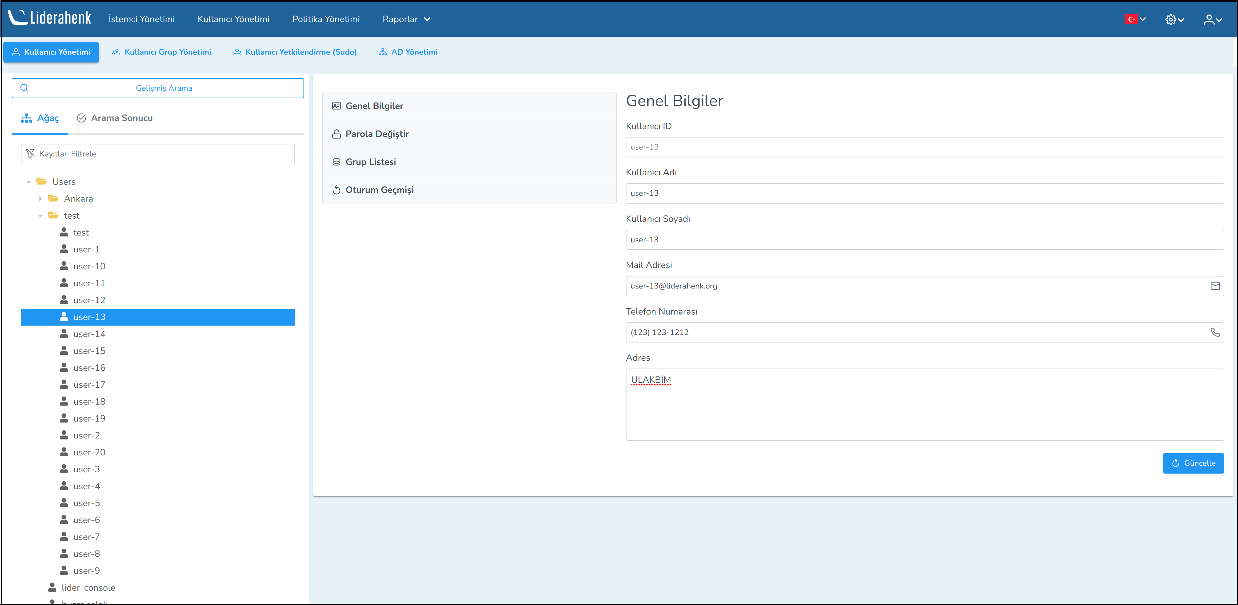Click Gelişmiş Arama search box
The width and height of the screenshot is (1238, 605).
[x=163, y=88]
